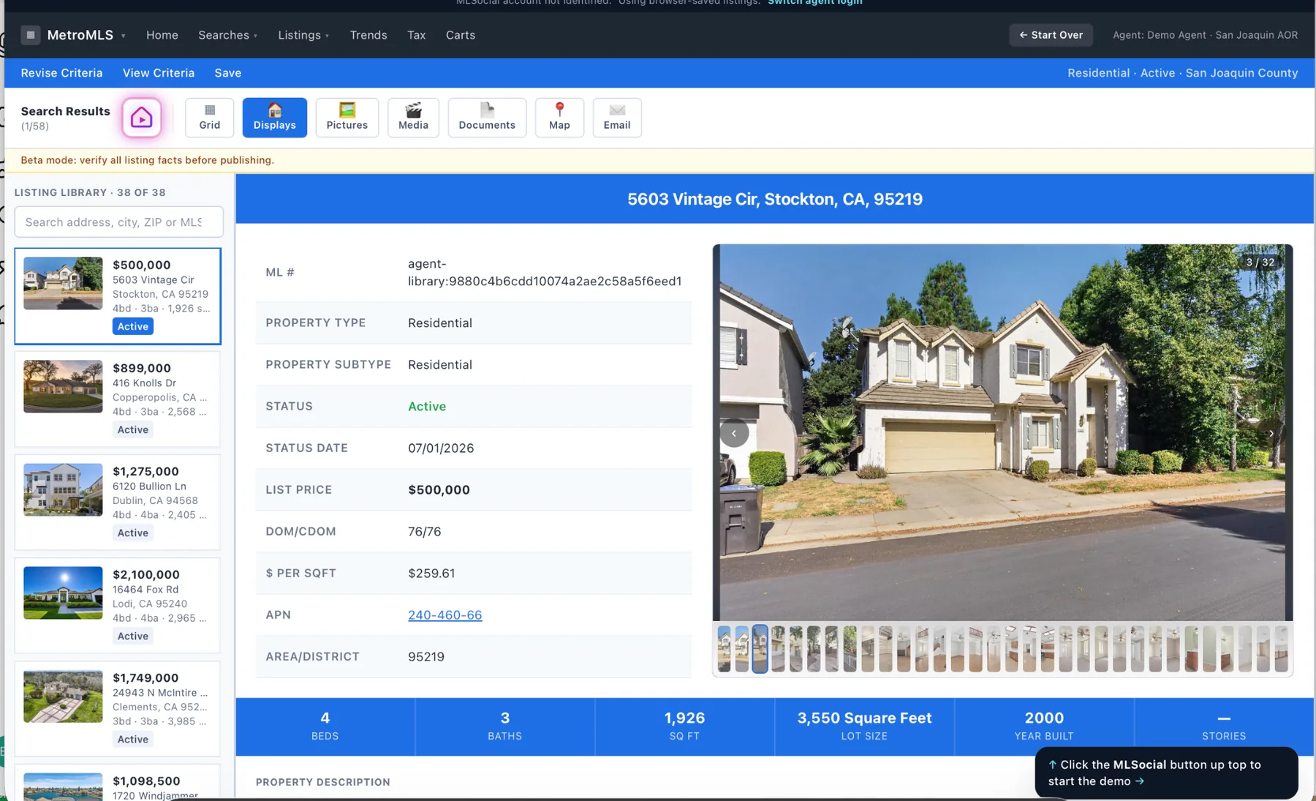Click the Beta mode warning banner
This screenshot has width=1316, height=801.
coord(659,160)
